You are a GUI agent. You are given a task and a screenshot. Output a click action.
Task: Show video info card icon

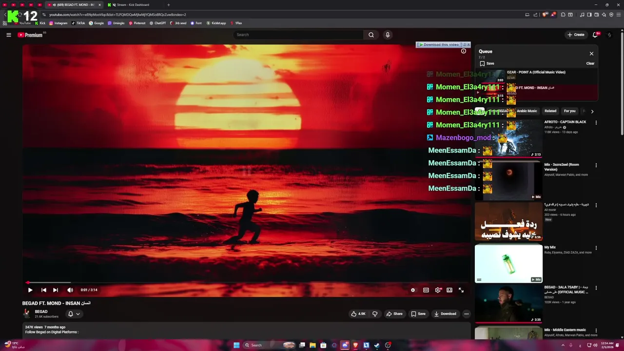(464, 51)
